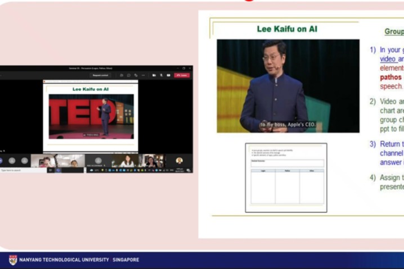Click the red Leave button

pyautogui.click(x=182, y=75)
